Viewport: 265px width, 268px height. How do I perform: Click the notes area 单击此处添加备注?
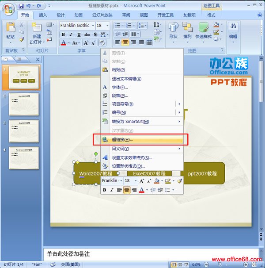[x=68, y=254]
